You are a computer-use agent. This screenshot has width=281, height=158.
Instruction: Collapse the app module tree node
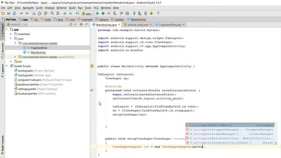[x=7, y=29]
